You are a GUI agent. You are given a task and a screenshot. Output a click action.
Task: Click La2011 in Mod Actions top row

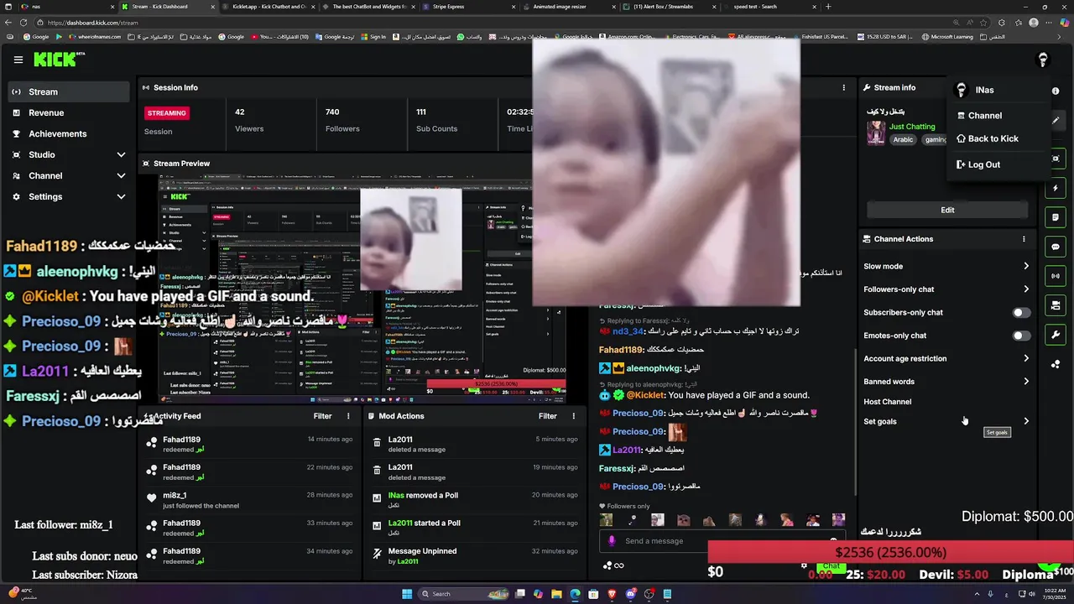pyautogui.click(x=400, y=440)
